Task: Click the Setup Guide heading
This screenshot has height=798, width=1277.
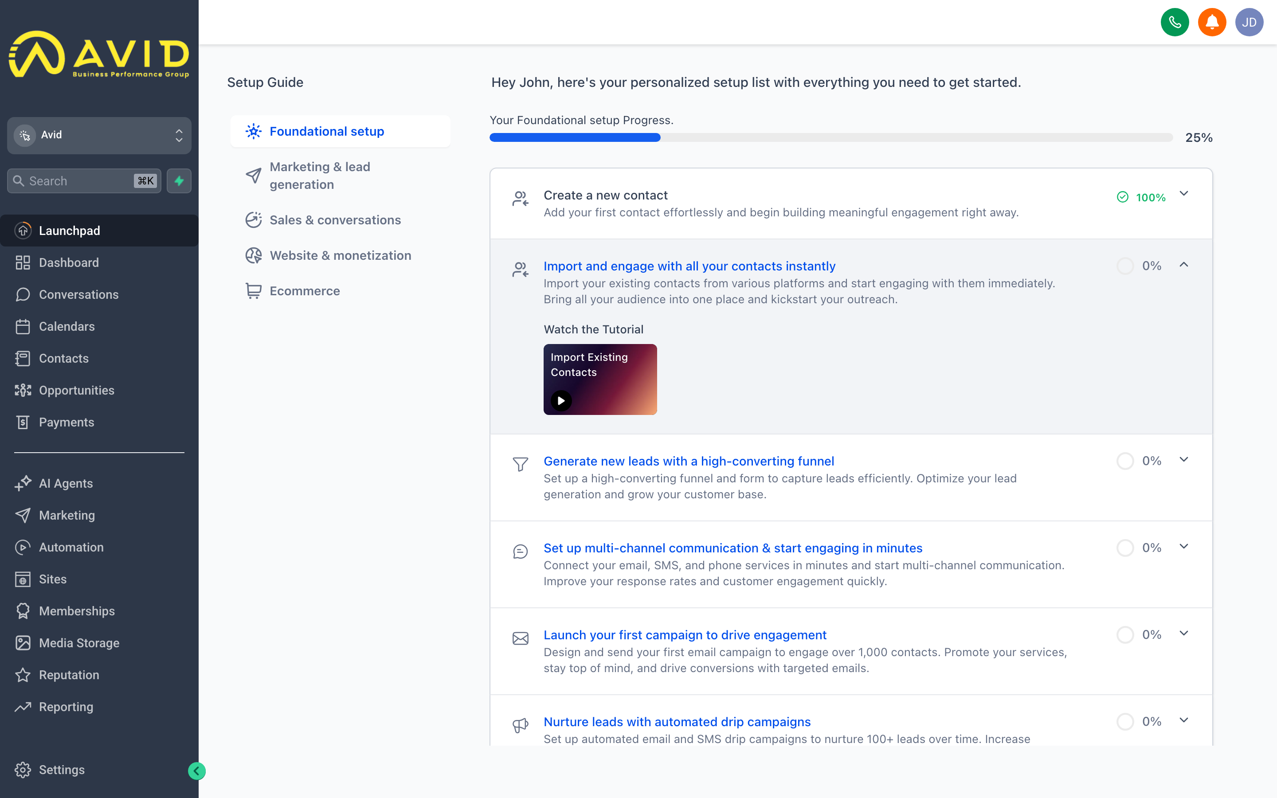Action: [265, 82]
